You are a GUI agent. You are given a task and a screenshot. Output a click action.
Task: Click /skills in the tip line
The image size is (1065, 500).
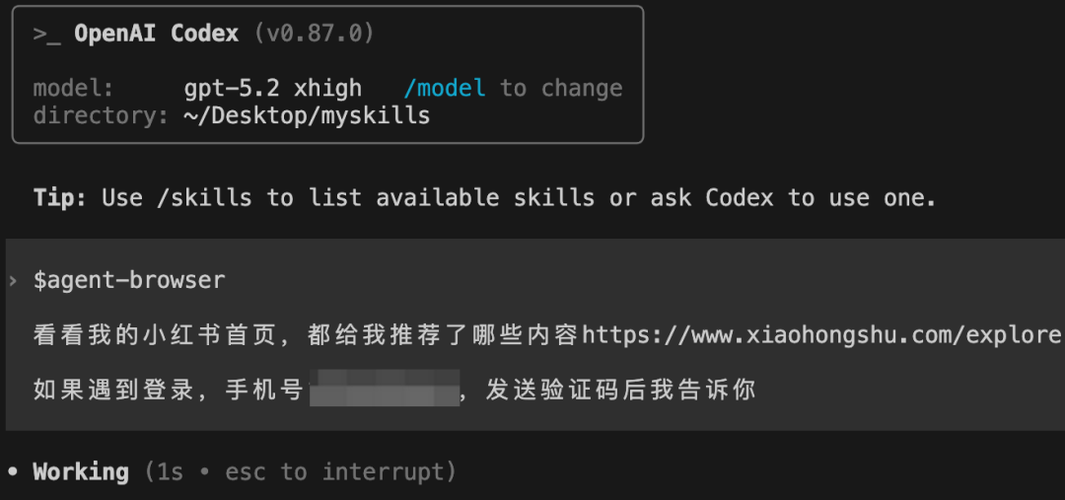click(x=204, y=197)
